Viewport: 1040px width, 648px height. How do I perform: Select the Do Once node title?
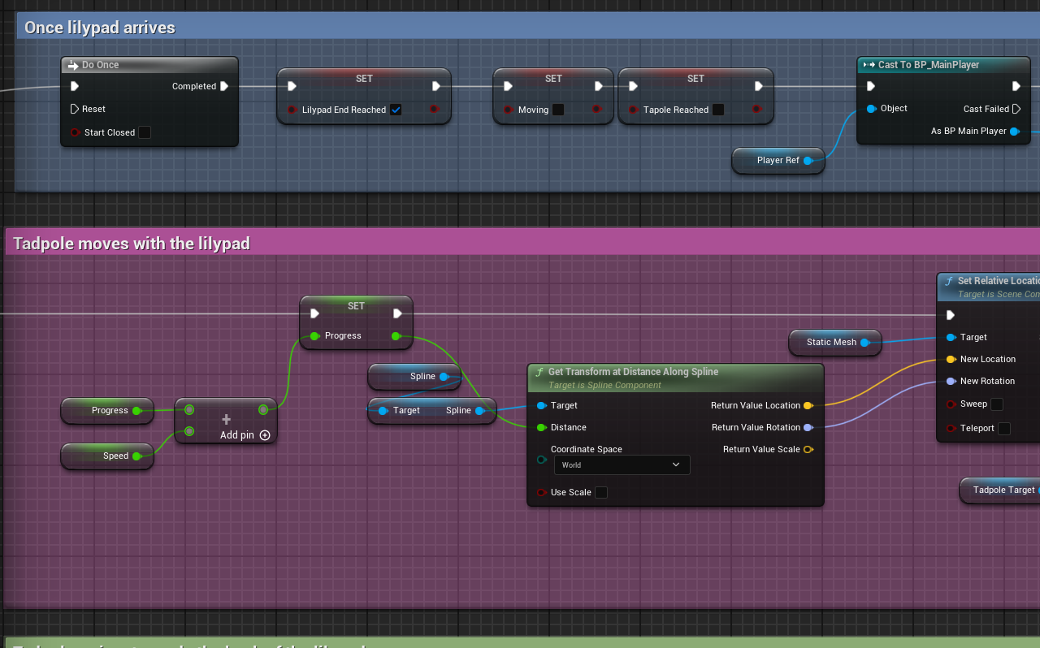(x=100, y=65)
